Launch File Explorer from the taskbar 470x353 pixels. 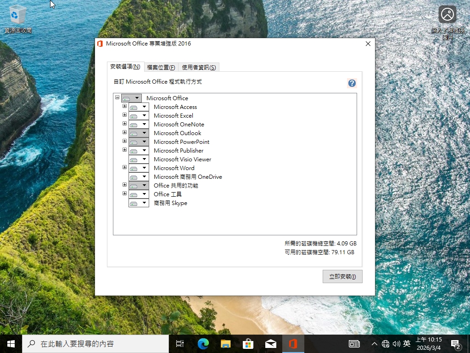click(225, 343)
